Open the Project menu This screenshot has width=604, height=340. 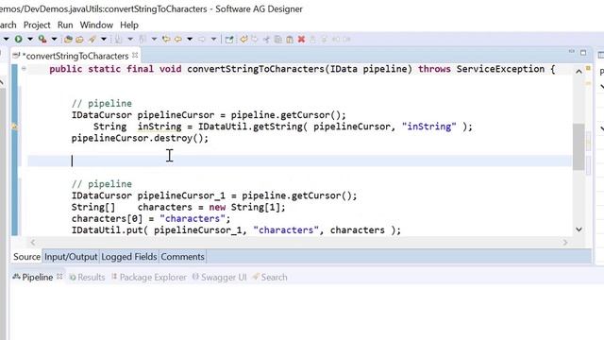tap(37, 25)
